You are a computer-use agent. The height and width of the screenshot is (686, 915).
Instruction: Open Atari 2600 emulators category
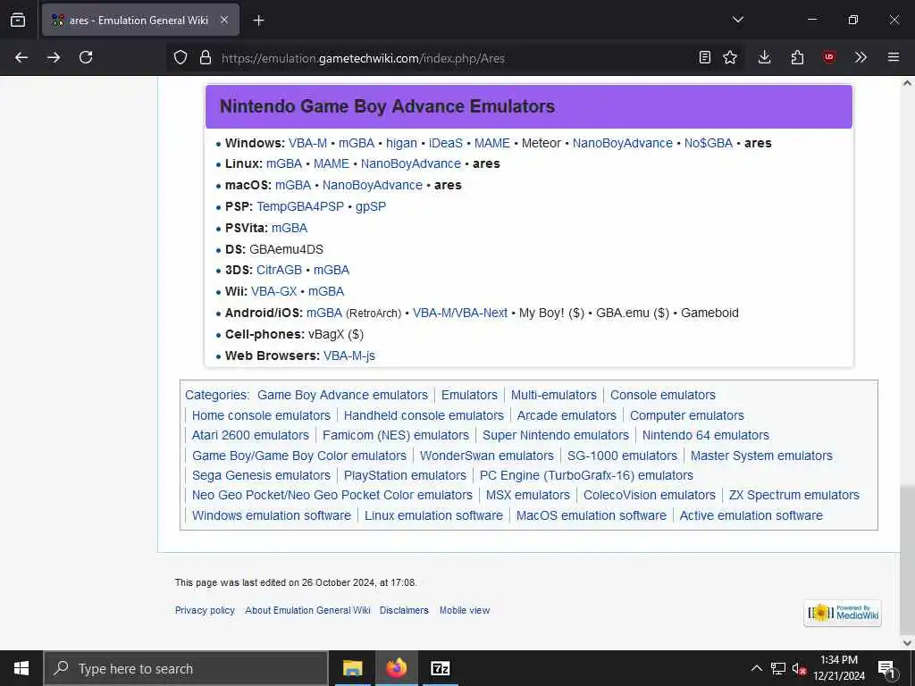(x=250, y=435)
